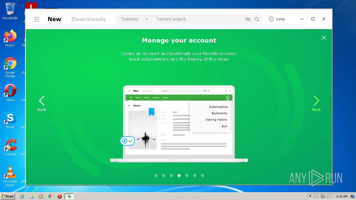Close the onboarding overlay
The width and height of the screenshot is (356, 200).
[324, 38]
